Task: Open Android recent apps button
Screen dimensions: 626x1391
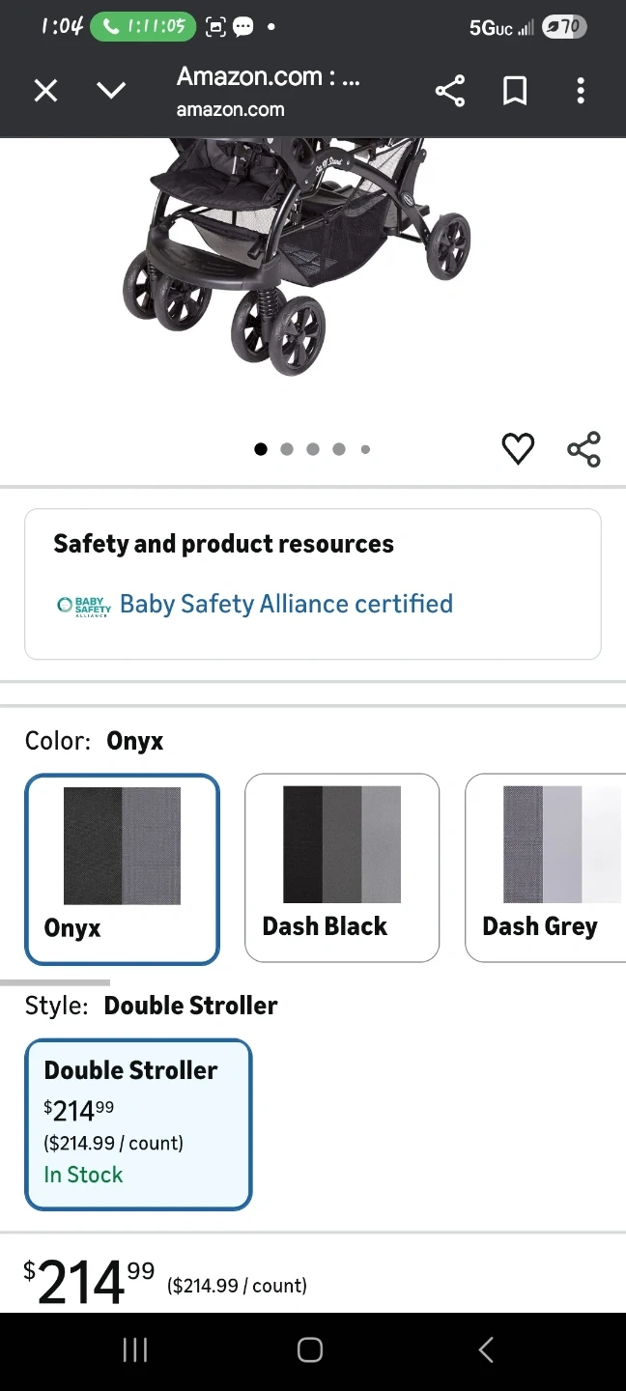Action: 135,1349
